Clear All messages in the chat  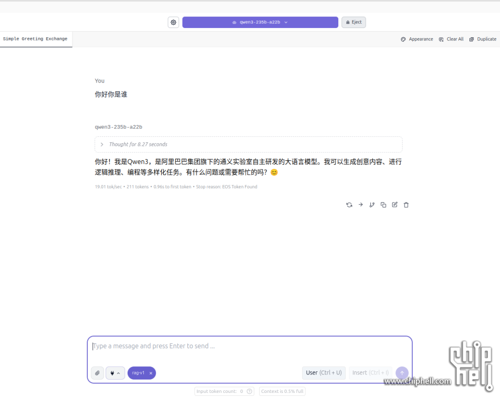451,39
